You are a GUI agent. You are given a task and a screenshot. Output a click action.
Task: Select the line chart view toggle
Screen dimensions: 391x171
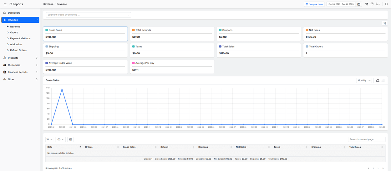click(378, 80)
